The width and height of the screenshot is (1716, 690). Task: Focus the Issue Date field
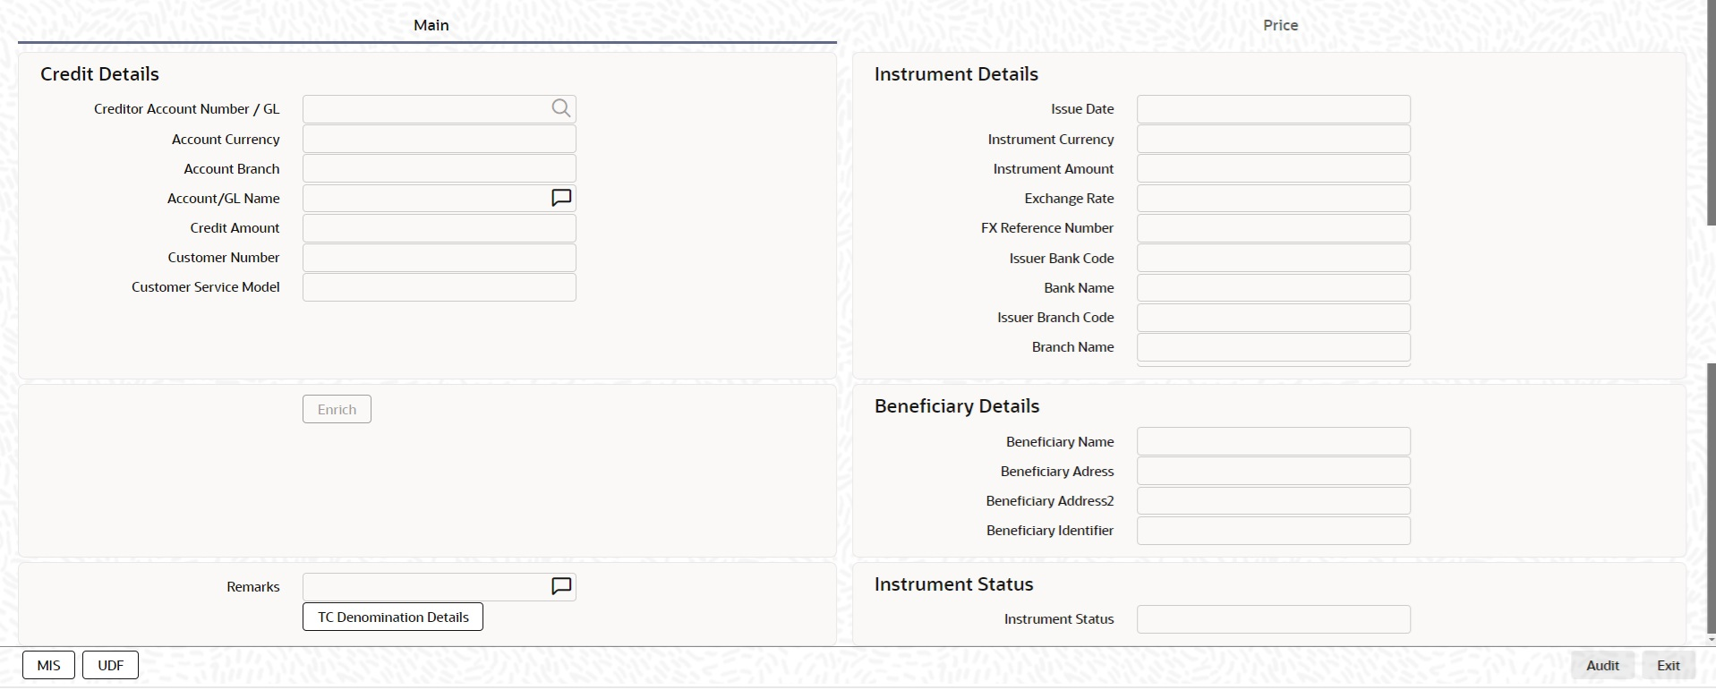click(1274, 109)
